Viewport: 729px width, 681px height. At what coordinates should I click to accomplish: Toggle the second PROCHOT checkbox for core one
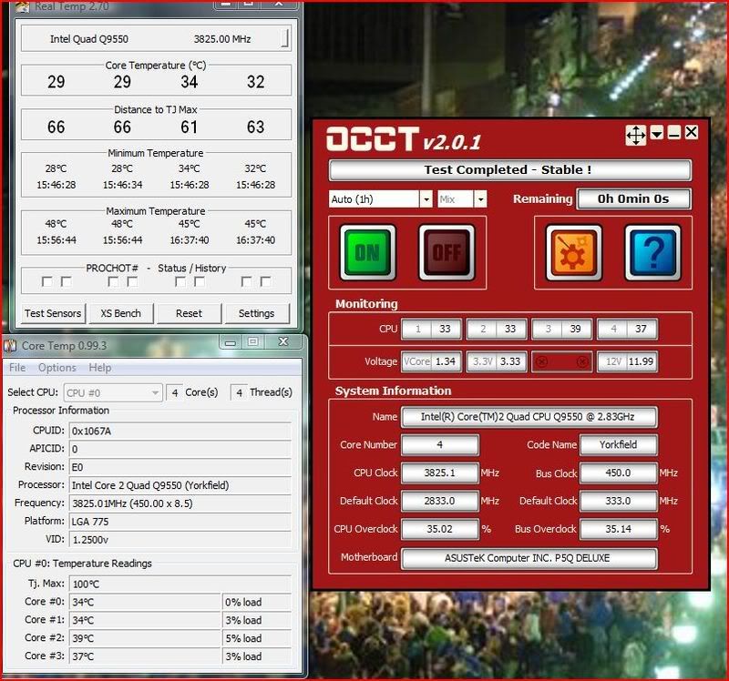(x=66, y=281)
